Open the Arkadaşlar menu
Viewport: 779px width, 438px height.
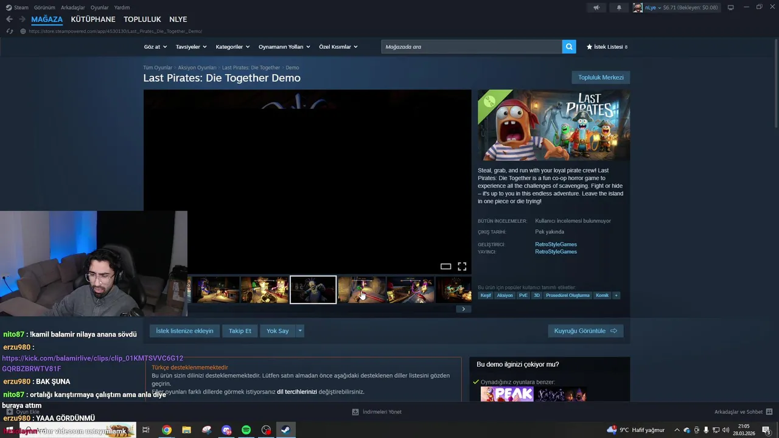pos(73,7)
